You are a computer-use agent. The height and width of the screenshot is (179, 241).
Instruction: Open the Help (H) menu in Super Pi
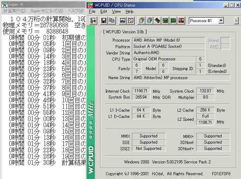point(76,11)
